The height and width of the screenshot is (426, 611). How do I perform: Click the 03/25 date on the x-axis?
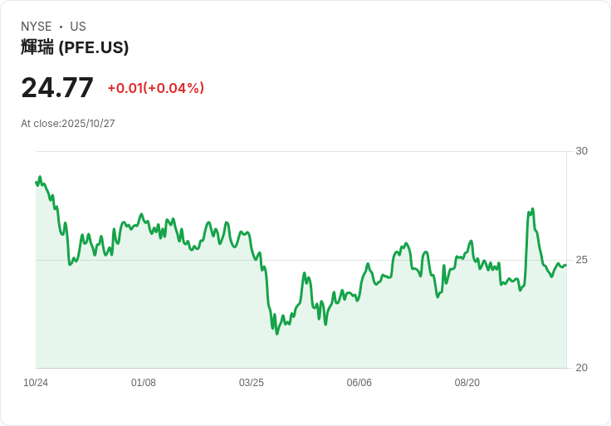(252, 383)
